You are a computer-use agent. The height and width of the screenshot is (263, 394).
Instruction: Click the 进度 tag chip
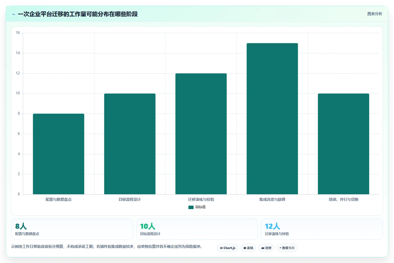tap(266, 248)
